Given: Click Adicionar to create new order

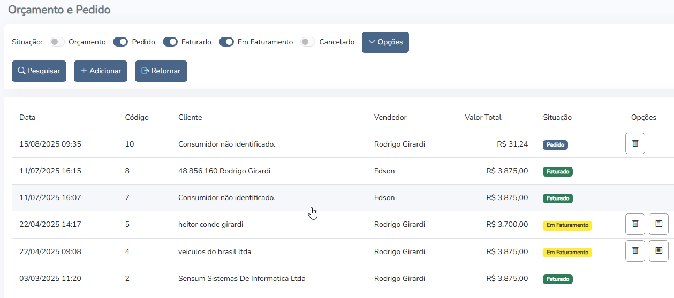Looking at the screenshot, I should [x=101, y=71].
